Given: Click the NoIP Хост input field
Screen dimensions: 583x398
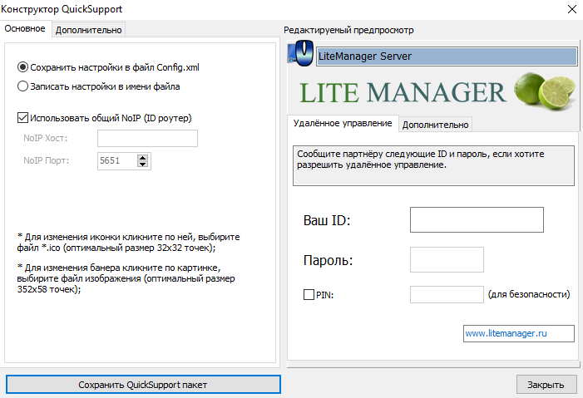Looking at the screenshot, I should pyautogui.click(x=147, y=138).
